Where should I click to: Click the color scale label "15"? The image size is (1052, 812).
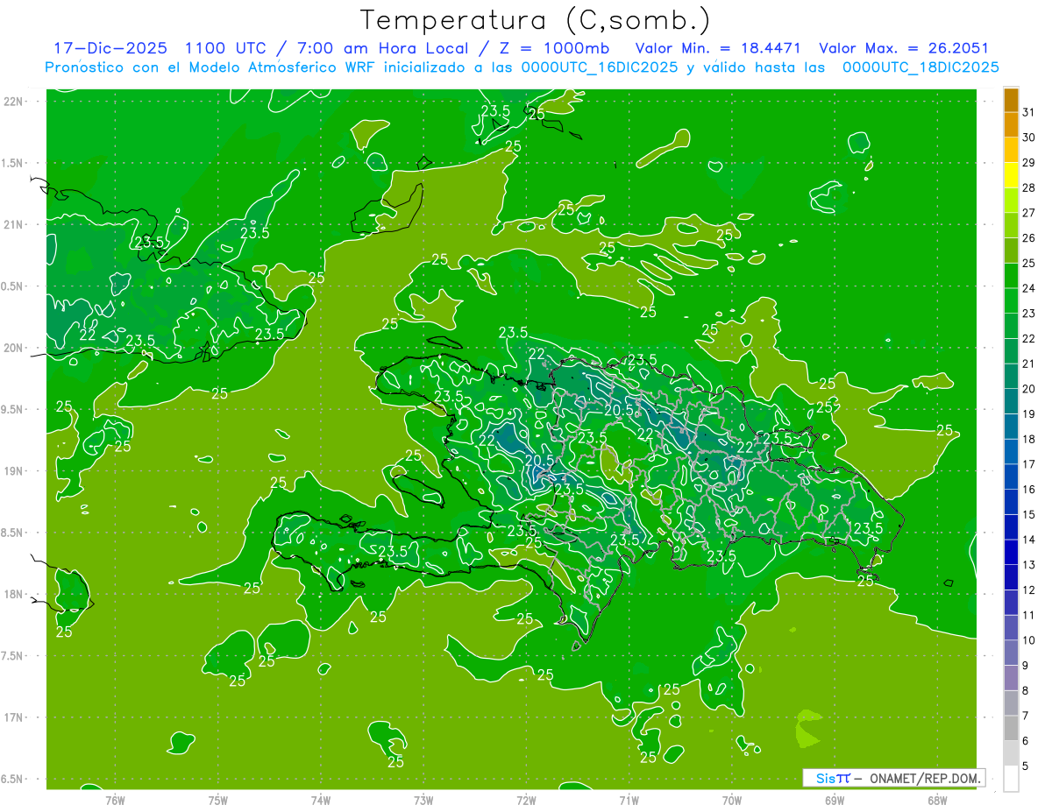[1029, 515]
